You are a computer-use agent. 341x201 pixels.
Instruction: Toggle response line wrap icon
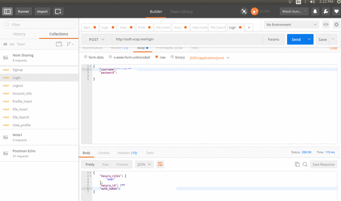pos(160,164)
